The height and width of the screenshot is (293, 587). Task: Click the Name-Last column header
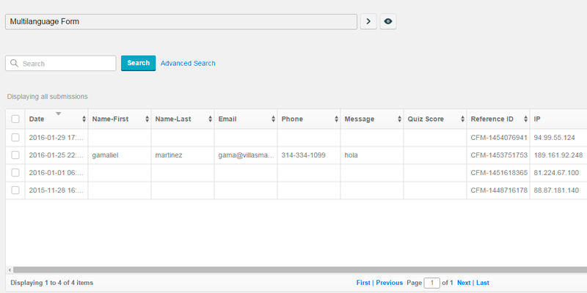[173, 119]
